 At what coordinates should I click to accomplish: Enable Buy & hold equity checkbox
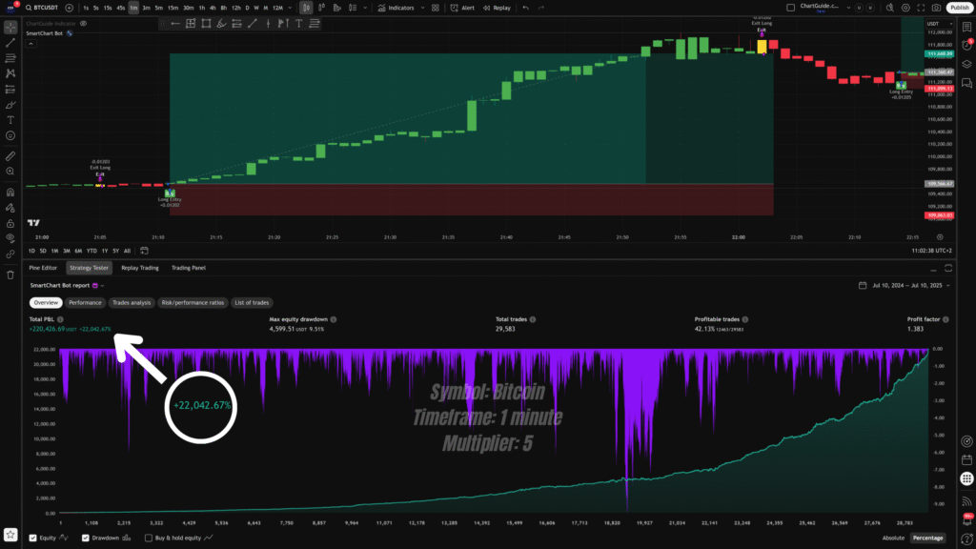point(149,538)
